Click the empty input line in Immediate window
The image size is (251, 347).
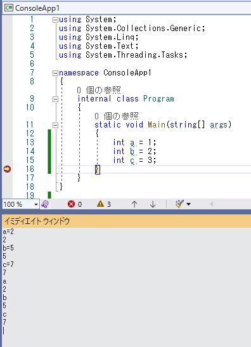(126, 331)
